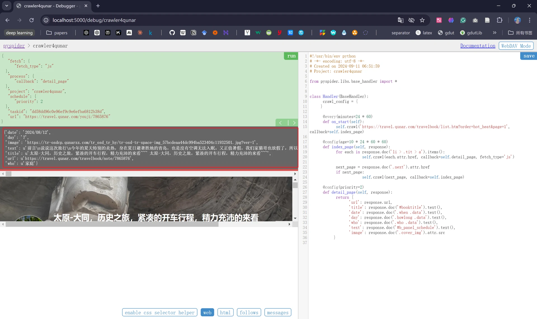537x319 pixels.
Task: Open the 所有书签 folder
Action: [x=520, y=33]
